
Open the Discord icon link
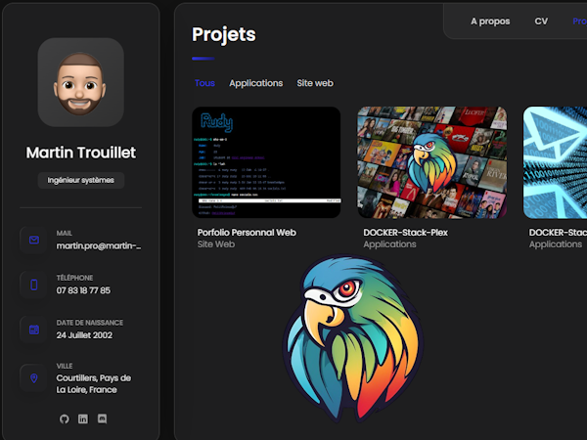click(102, 418)
